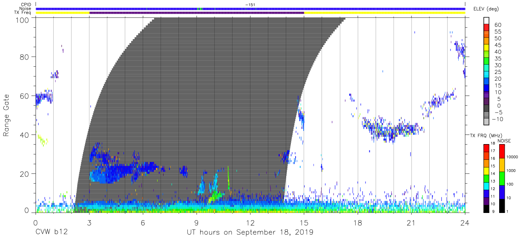Click the purple segment of the top TX Freq bar

tap(197, 13)
